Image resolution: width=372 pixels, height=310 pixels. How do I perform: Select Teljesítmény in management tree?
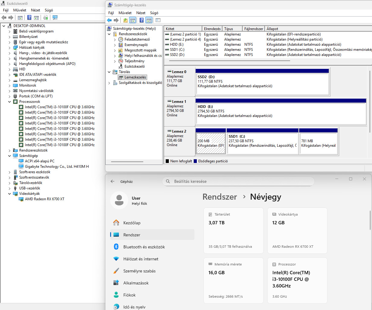click(135, 61)
